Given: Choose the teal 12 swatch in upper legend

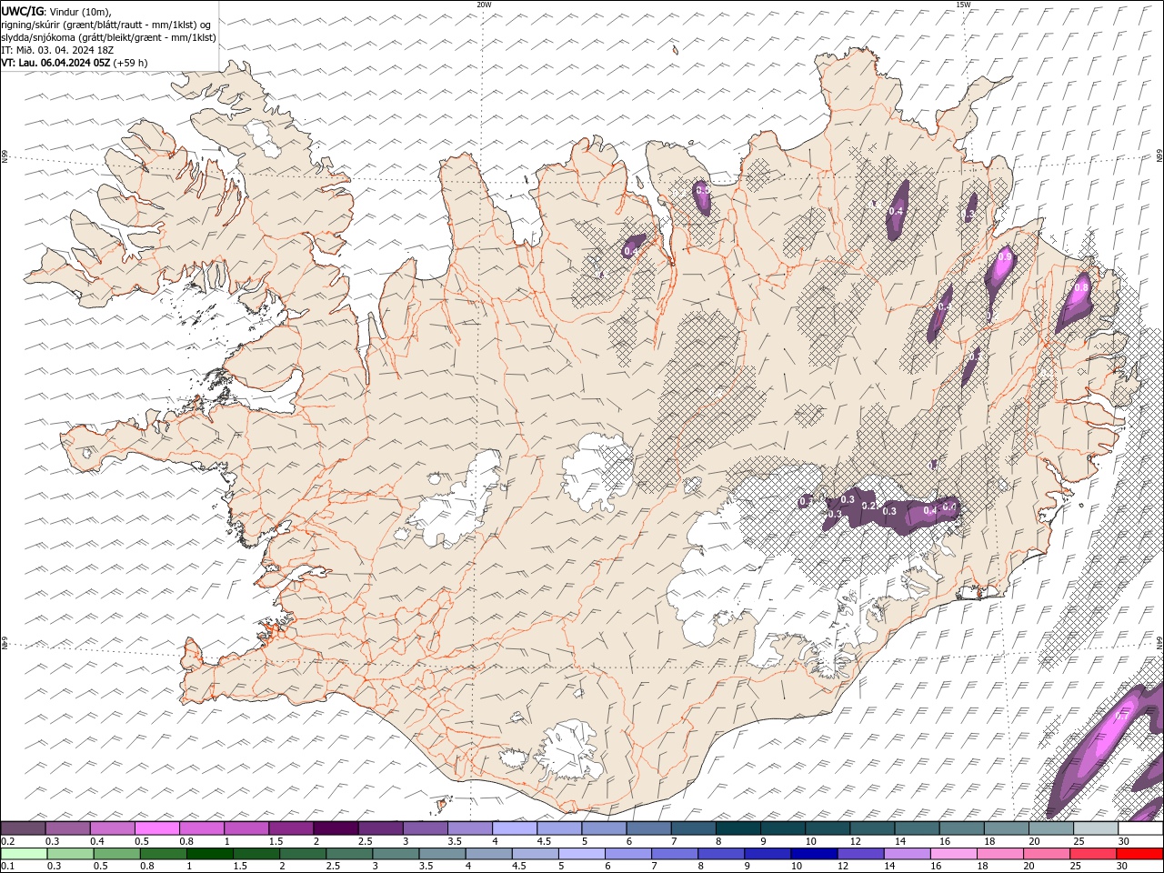Looking at the screenshot, I should pos(872,828).
